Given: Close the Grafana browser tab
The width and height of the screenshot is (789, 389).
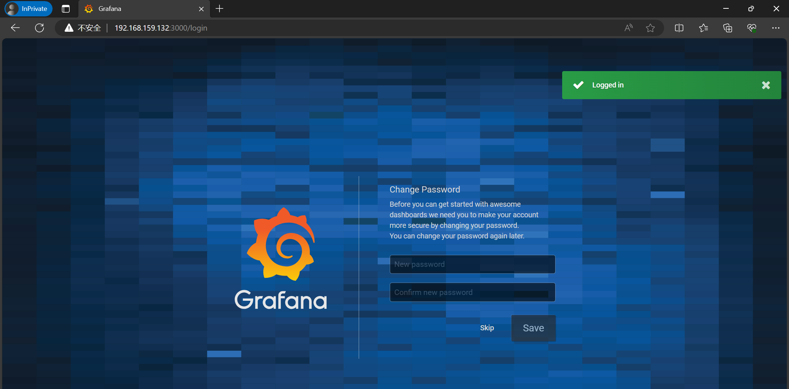Looking at the screenshot, I should pos(201,9).
